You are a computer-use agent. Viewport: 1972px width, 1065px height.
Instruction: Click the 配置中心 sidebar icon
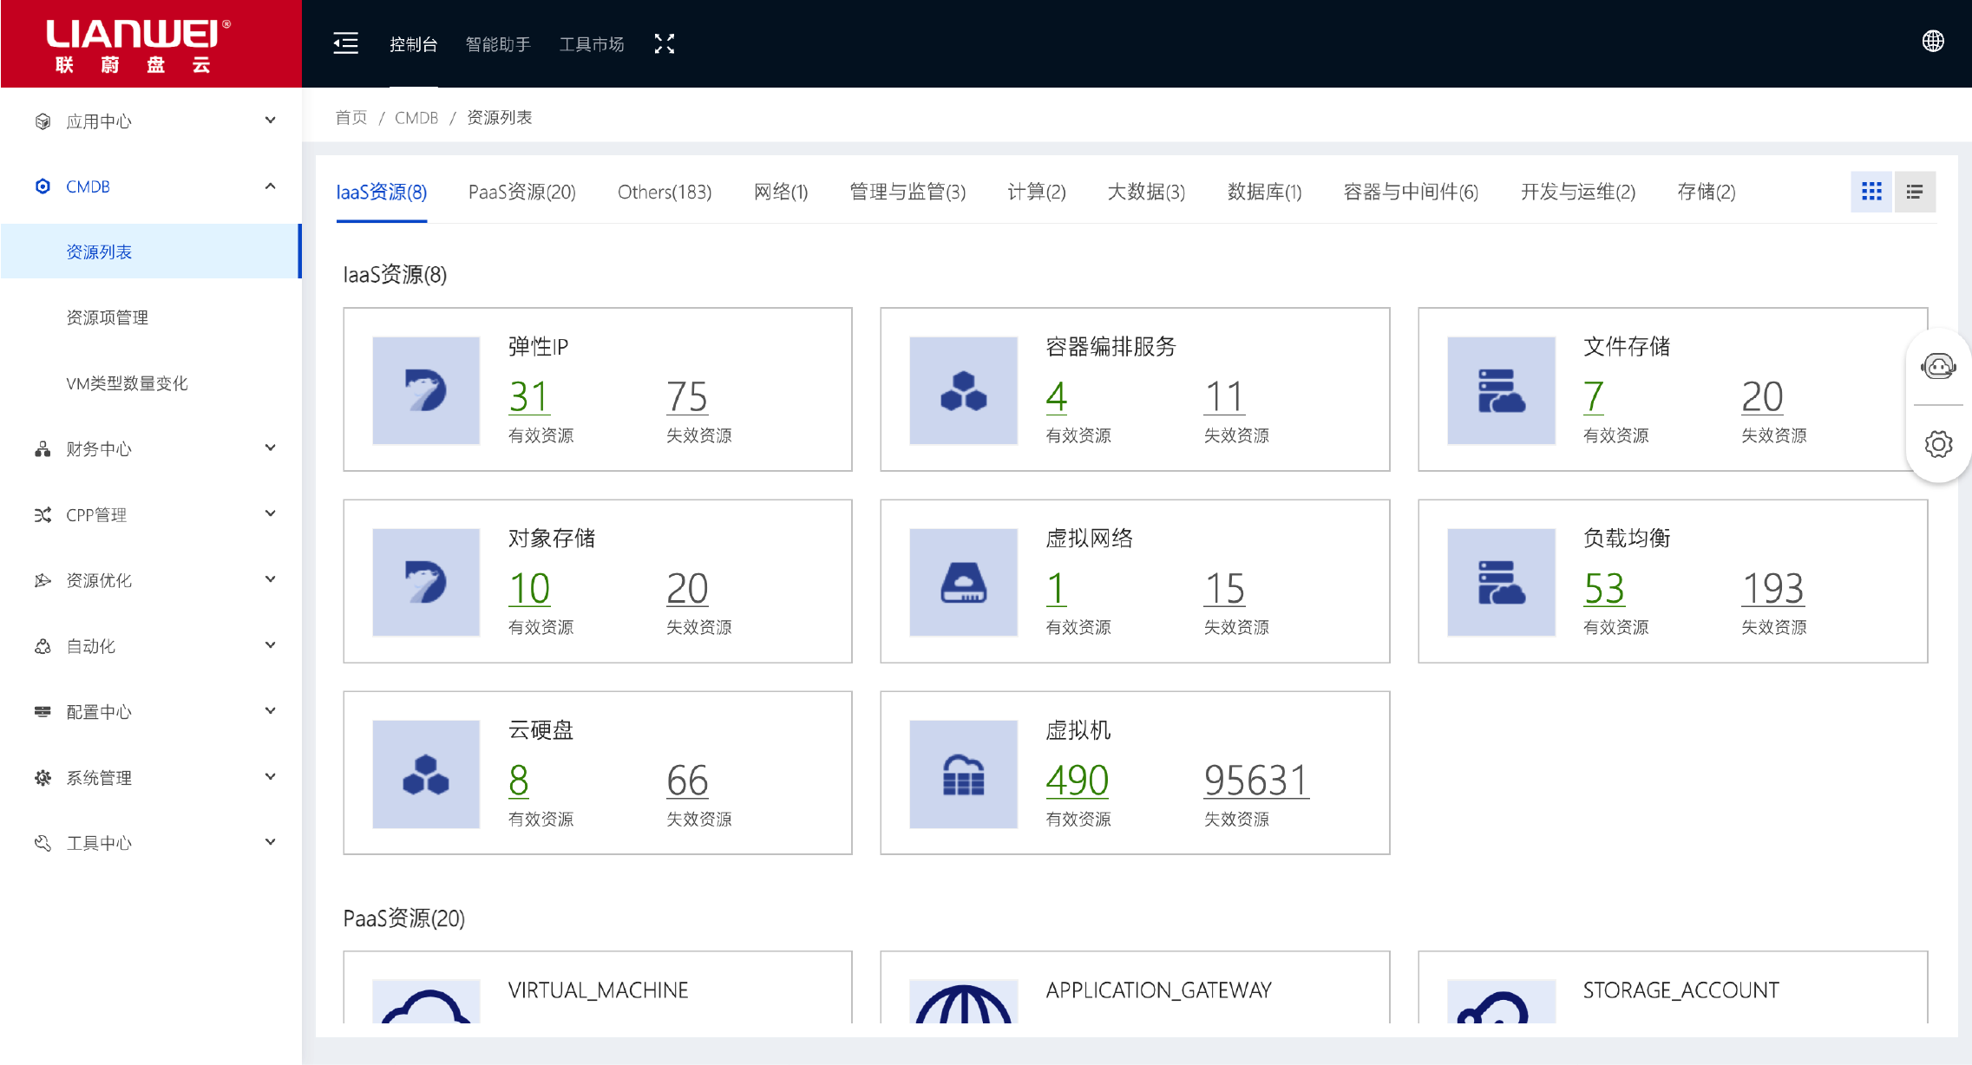click(43, 711)
